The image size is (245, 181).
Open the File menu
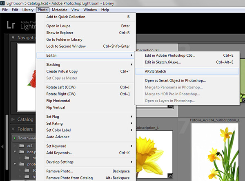tap(5, 10)
